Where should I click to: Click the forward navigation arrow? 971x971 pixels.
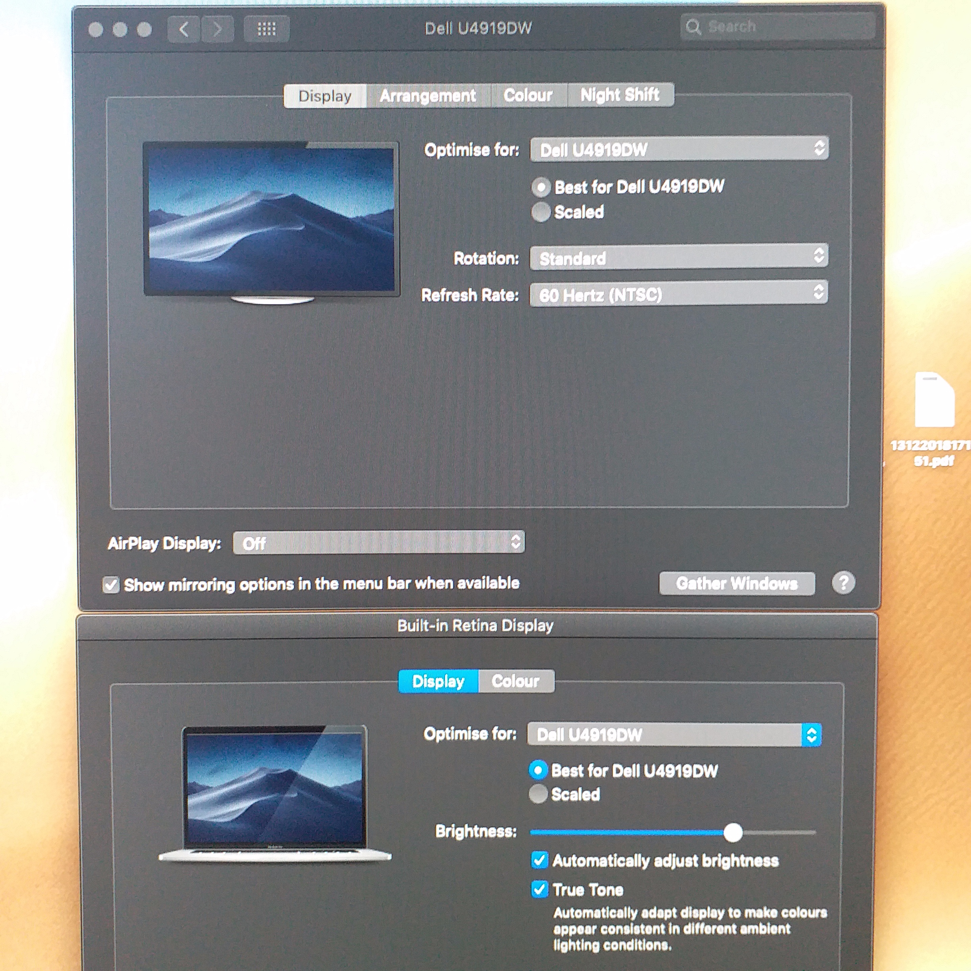218,29
